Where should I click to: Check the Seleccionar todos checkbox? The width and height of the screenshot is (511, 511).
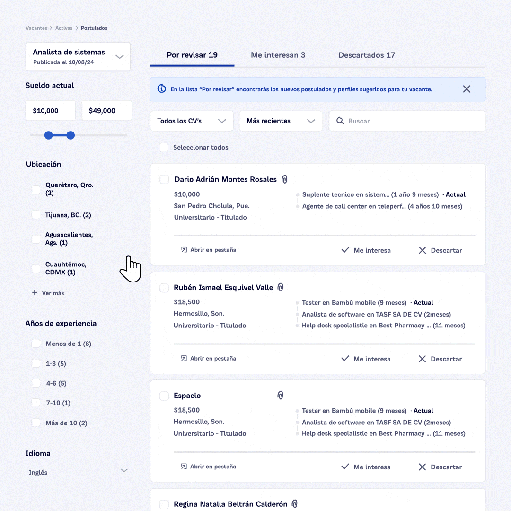tap(164, 148)
